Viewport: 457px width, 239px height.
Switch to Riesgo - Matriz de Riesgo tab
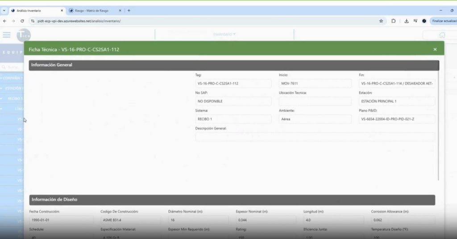[94, 10]
